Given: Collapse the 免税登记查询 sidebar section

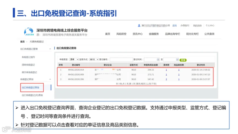Looking at the screenshot, I should 50,79.
